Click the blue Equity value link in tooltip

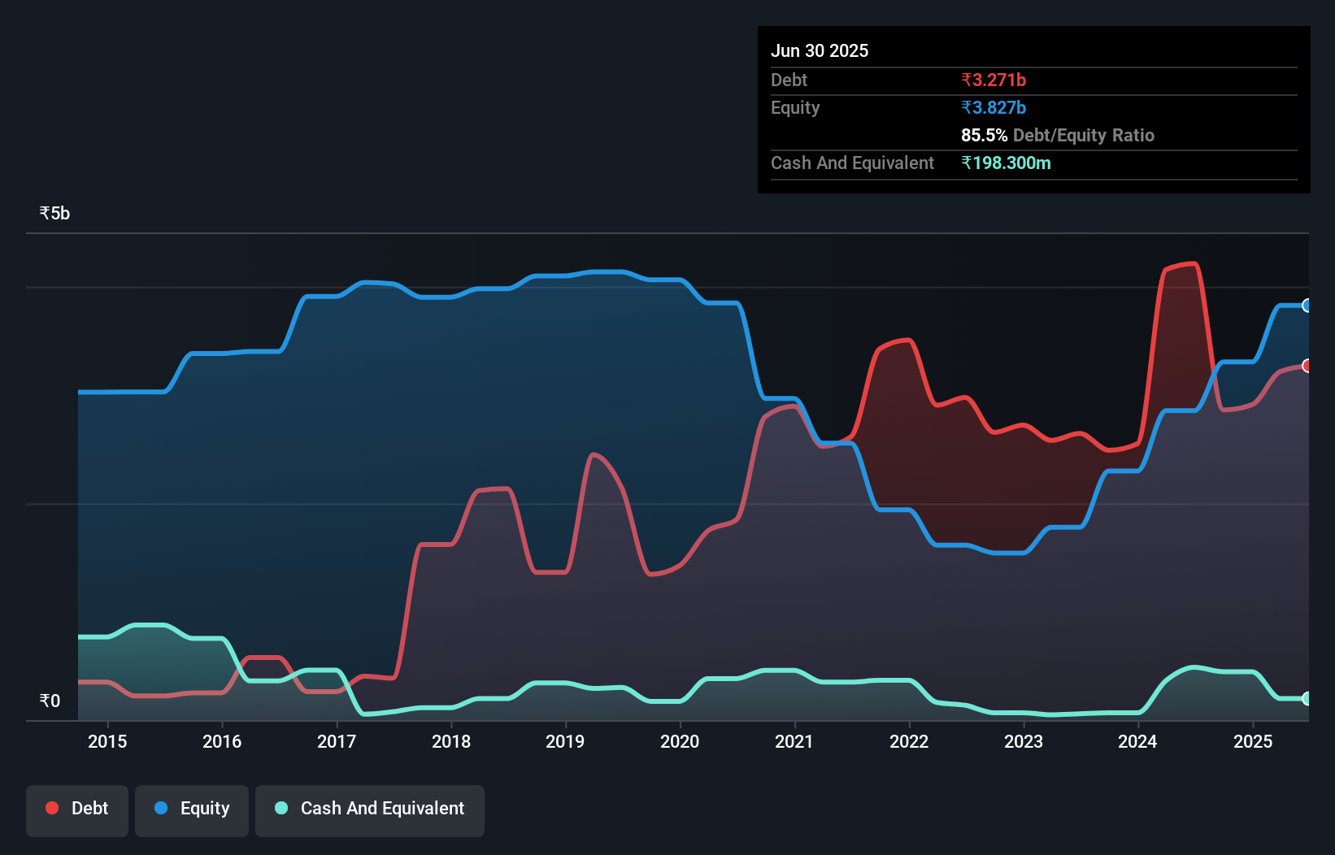[993, 107]
